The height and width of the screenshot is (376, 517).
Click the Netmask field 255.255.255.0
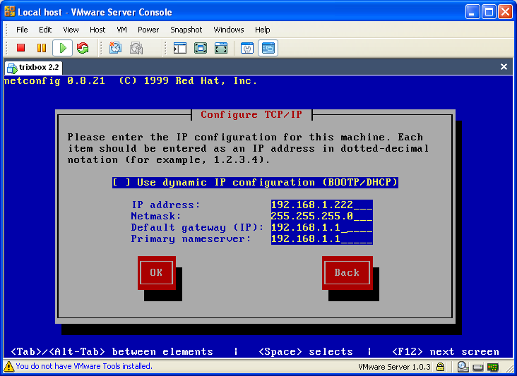tap(321, 216)
